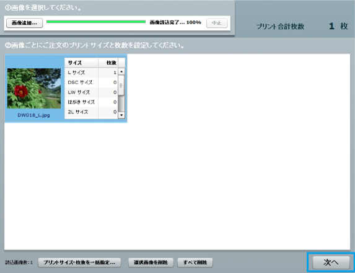The image size is (355, 273).
Task: Open プリントサイズ・枚数を一括指定... dialog
Action: (x=79, y=262)
